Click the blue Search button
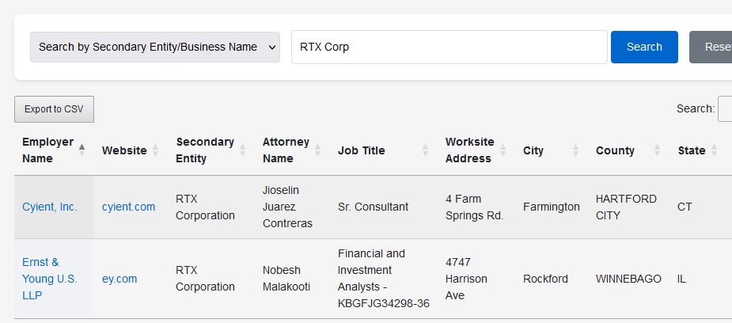This screenshot has height=323, width=732. click(x=644, y=47)
